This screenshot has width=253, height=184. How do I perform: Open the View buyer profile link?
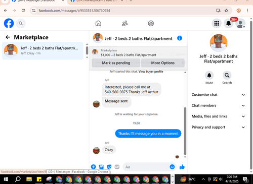coord(151,72)
